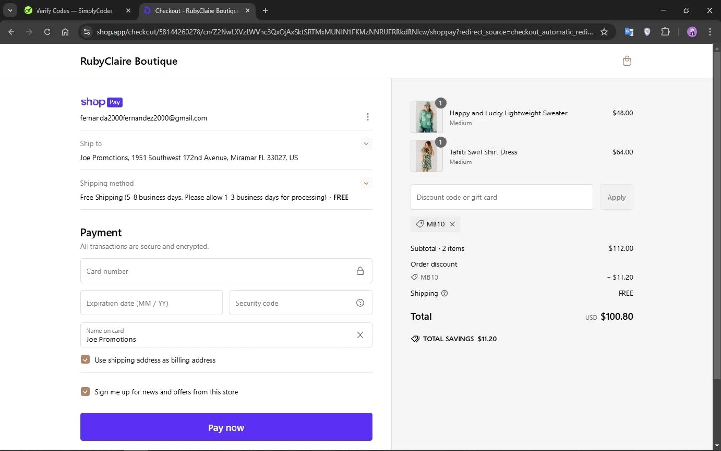Screen dimensions: 721x451
Task: Open the shield extension icon
Action: point(647,32)
